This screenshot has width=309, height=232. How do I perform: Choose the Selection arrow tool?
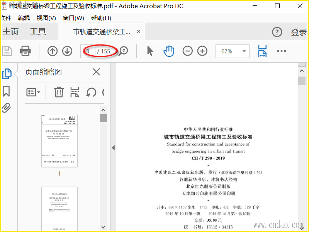point(150,51)
